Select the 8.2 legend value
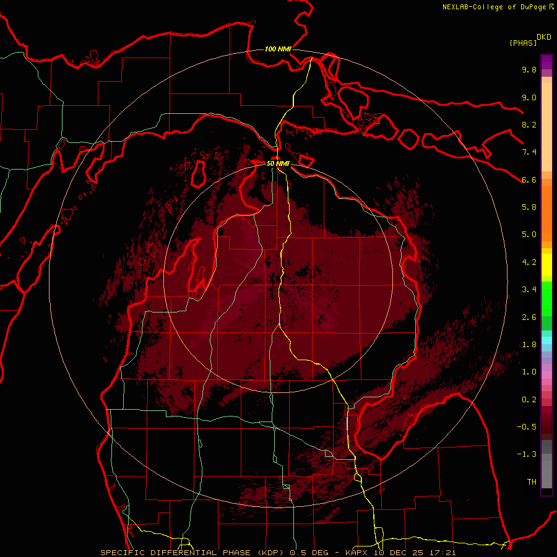This screenshot has height=557, width=557. click(x=529, y=124)
